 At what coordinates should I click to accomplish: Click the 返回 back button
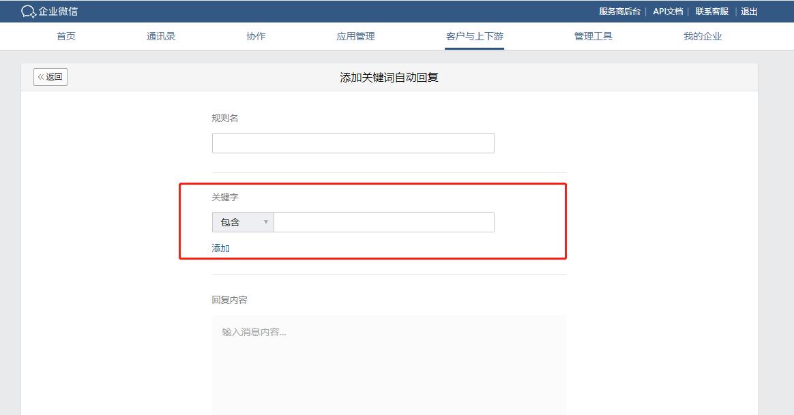coord(50,76)
